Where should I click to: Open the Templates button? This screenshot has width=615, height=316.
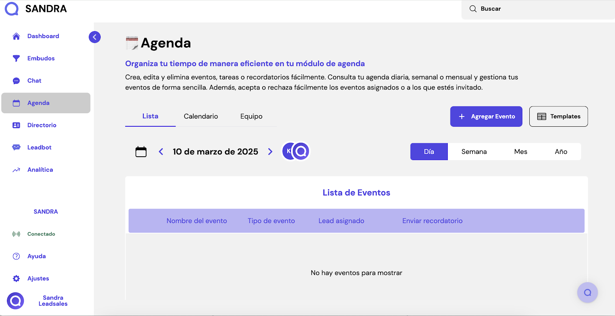558,116
